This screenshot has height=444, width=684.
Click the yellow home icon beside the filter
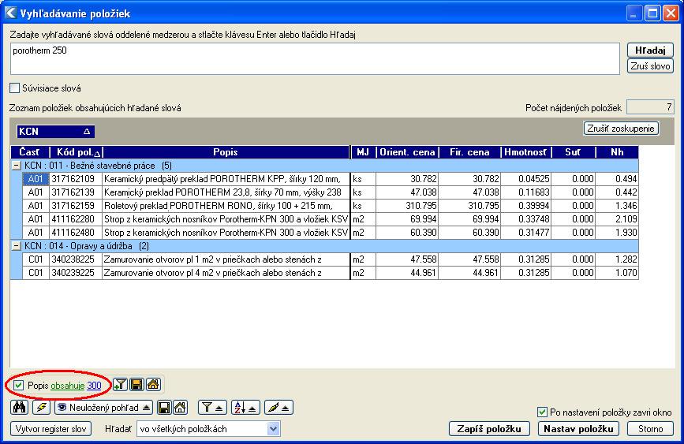point(153,384)
